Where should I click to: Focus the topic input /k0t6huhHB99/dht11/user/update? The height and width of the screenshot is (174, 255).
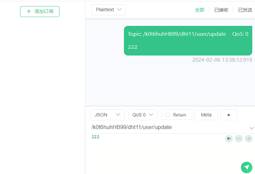tap(169, 127)
